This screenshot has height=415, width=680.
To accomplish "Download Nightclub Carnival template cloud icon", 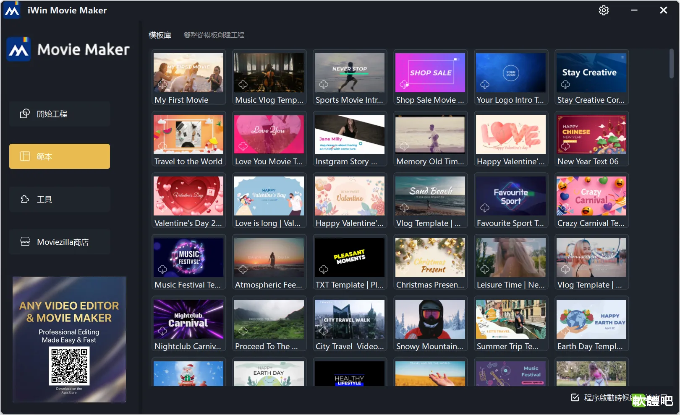I will click(162, 331).
